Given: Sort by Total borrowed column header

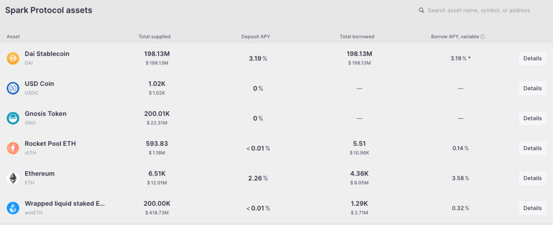Looking at the screenshot, I should coord(357,37).
